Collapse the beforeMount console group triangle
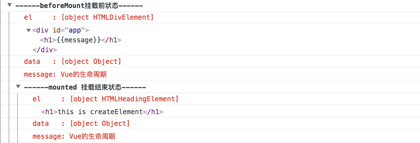The width and height of the screenshot is (420, 143). coord(10,6)
